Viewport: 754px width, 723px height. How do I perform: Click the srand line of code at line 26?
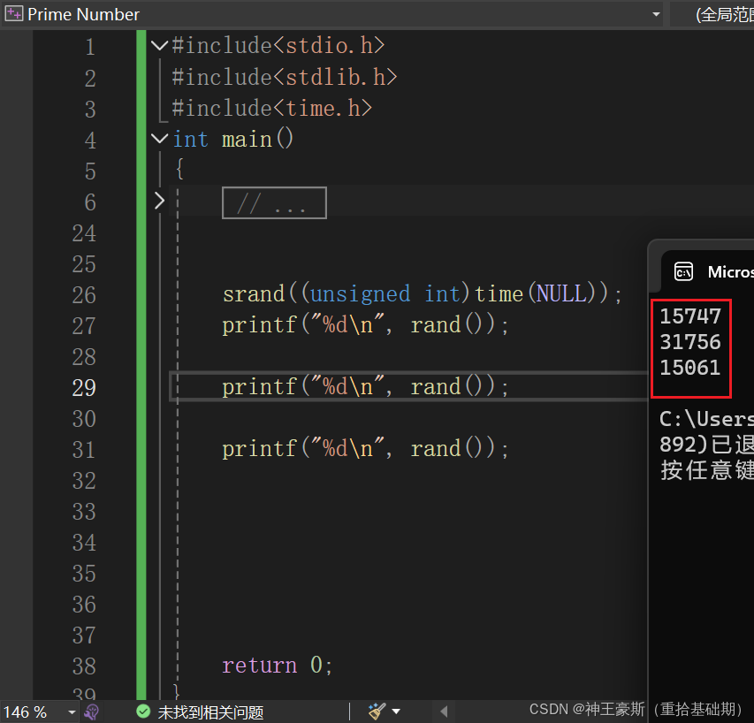click(x=422, y=293)
